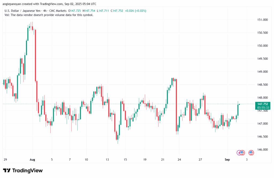The image size is (274, 178).
Task: Click the Vol indicator legend text
Action: 49,15
